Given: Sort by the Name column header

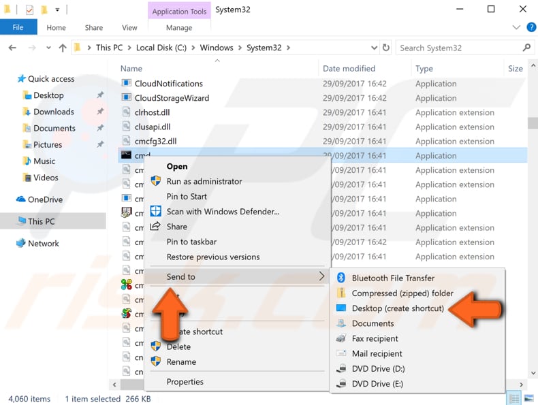Looking at the screenshot, I should click(131, 69).
